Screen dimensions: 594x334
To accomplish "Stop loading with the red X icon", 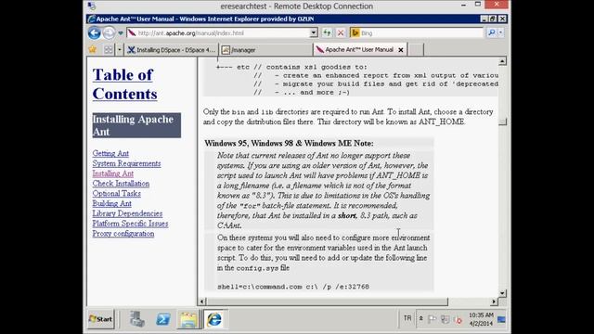I will 341,33.
